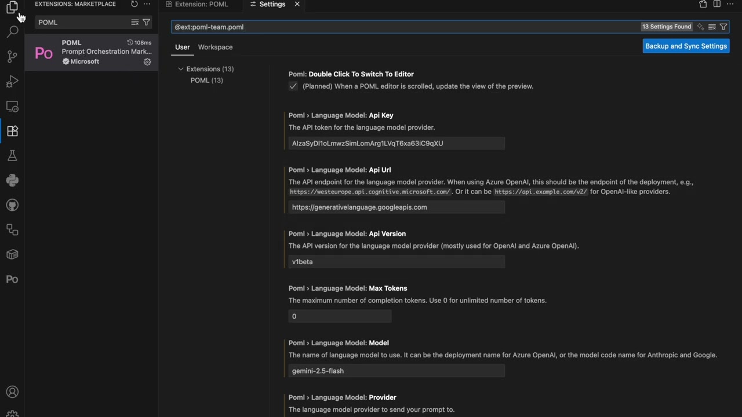Close the Settings tab
Viewport: 742px width, 417px height.
(x=297, y=4)
